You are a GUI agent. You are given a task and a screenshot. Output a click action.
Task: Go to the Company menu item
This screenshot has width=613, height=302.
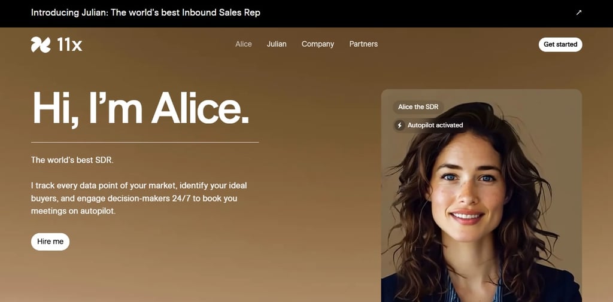318,44
